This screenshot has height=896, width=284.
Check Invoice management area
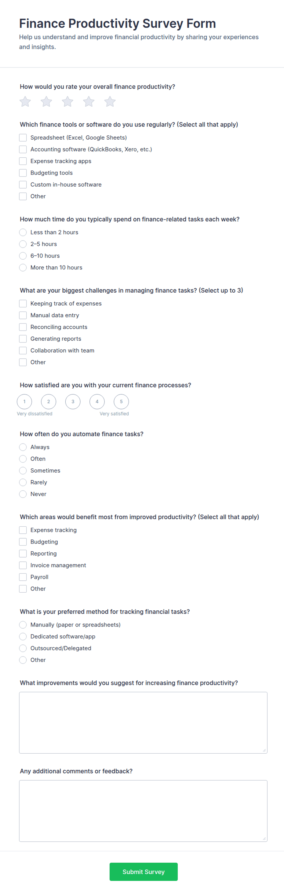23,565
